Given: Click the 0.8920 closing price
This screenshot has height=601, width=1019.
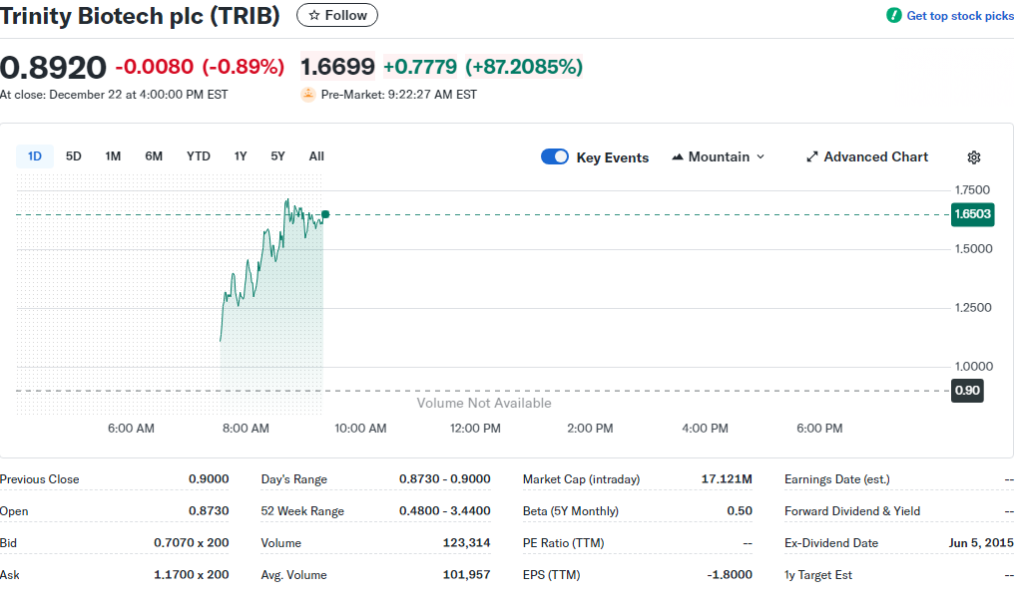Looking at the screenshot, I should click(53, 68).
